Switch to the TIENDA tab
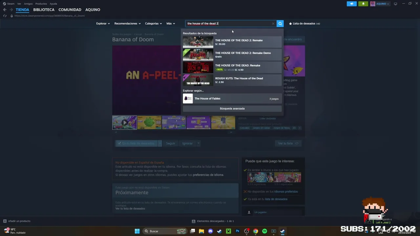Image resolution: width=420 pixels, height=236 pixels. 22,10
